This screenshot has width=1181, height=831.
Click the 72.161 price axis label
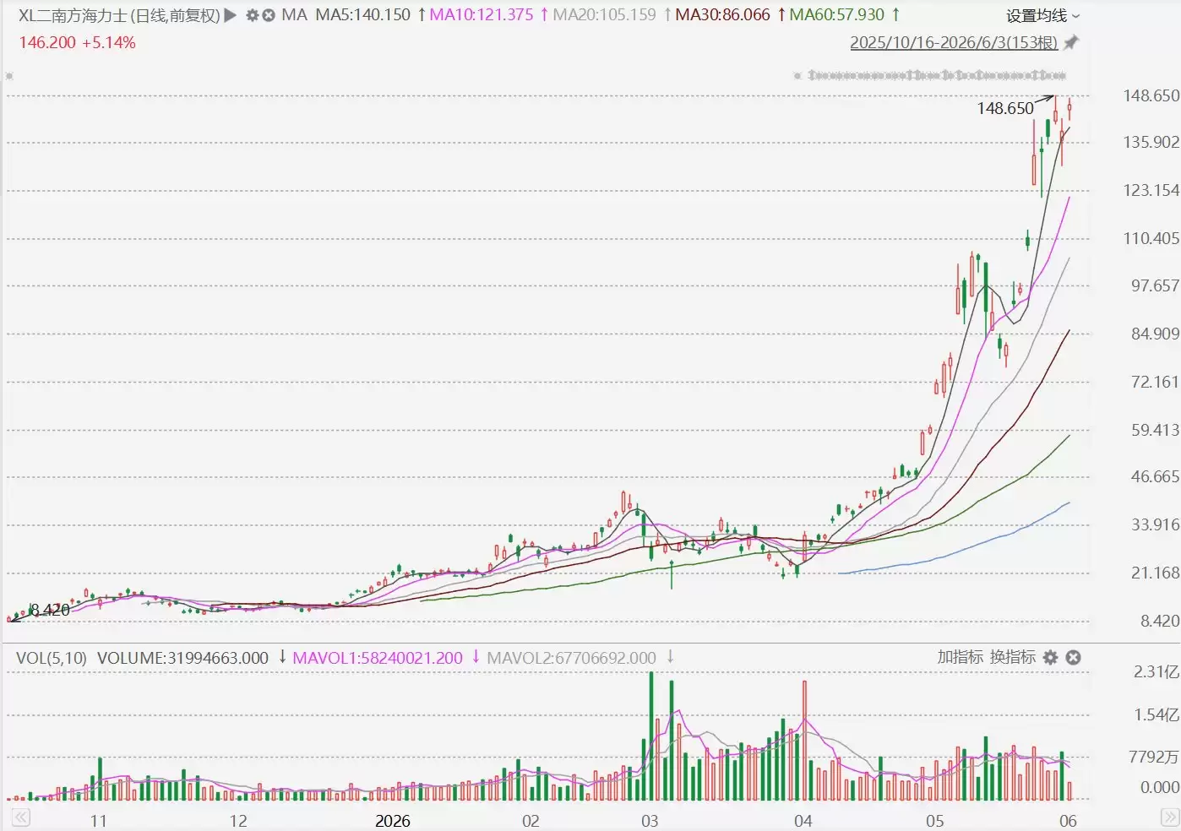click(1155, 382)
